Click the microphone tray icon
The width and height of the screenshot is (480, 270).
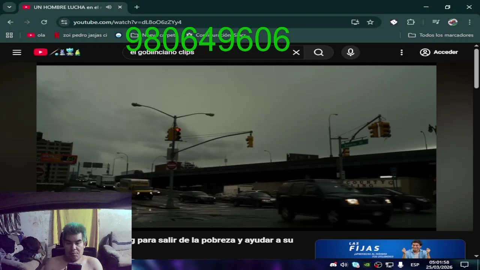(x=400, y=265)
